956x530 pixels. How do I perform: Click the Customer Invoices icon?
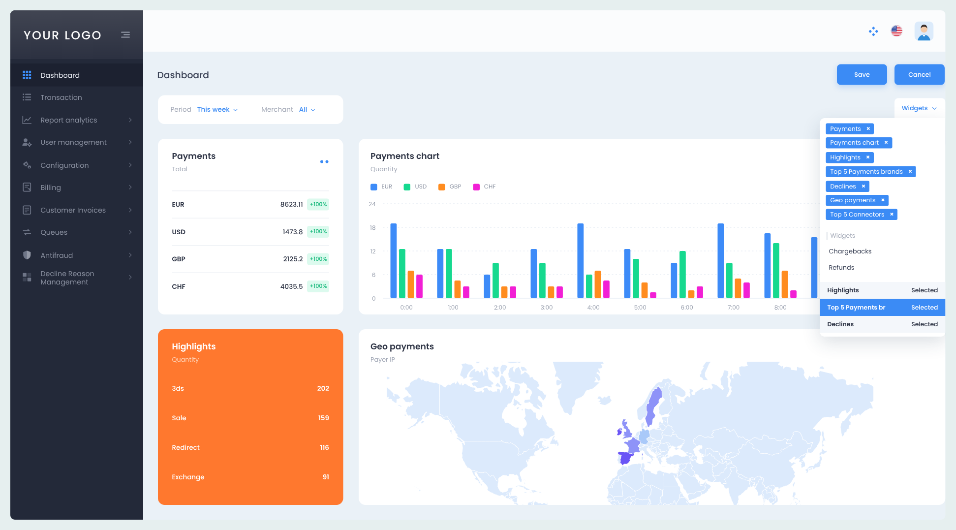[27, 210]
